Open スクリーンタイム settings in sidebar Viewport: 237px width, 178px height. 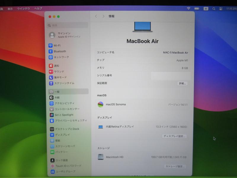(x=62, y=83)
